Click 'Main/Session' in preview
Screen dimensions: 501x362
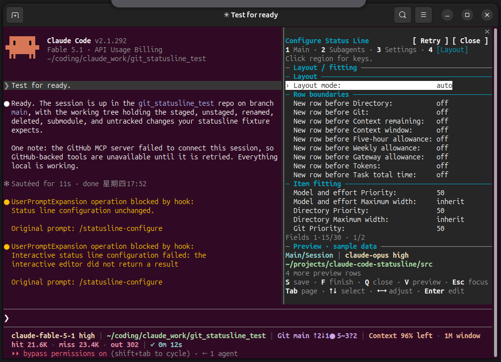(309, 256)
